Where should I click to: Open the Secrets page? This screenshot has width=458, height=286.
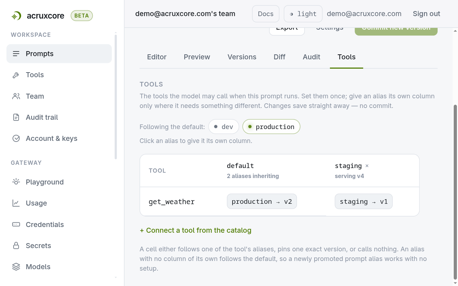[x=59, y=246]
